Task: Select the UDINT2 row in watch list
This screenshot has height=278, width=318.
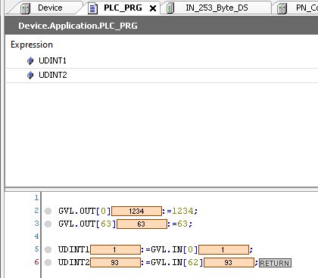Action: (x=162, y=75)
